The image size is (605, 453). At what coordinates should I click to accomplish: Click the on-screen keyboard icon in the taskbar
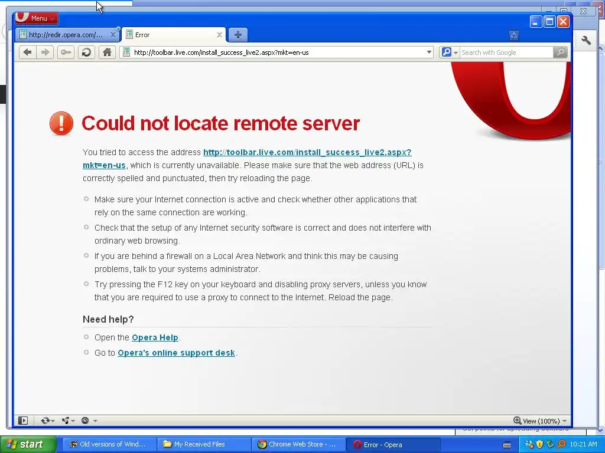click(507, 445)
